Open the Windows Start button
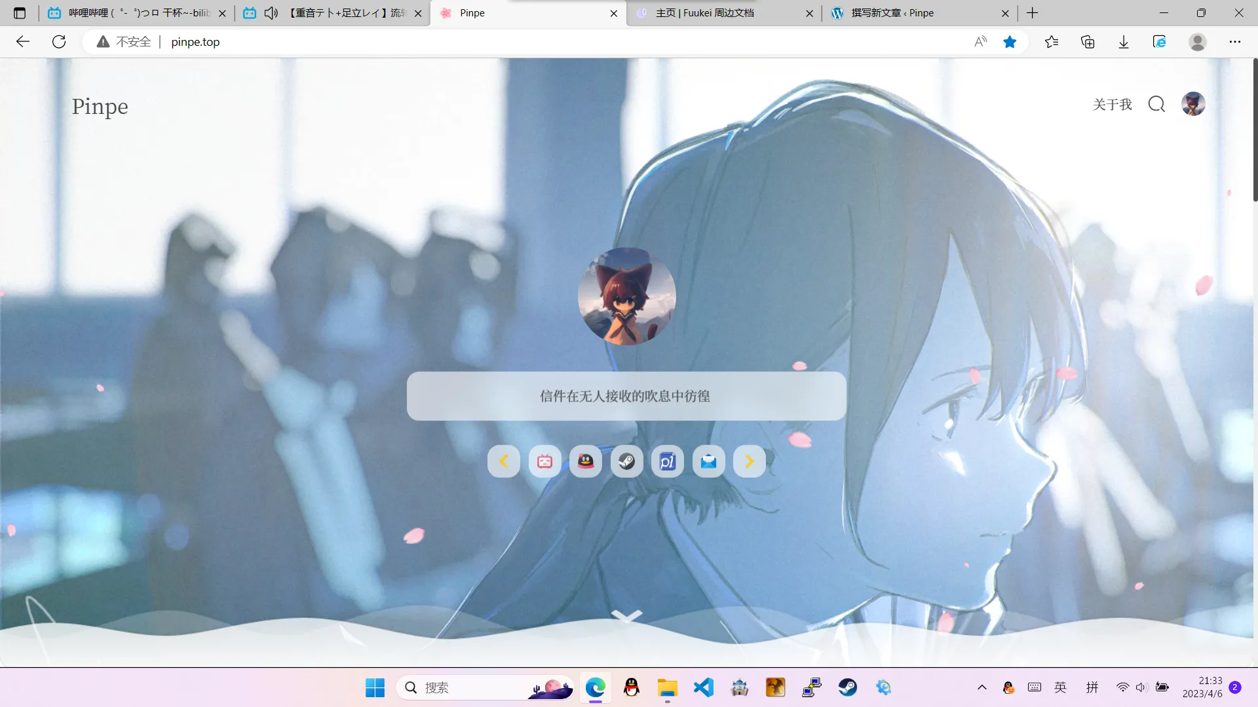This screenshot has width=1258, height=707. [x=375, y=687]
